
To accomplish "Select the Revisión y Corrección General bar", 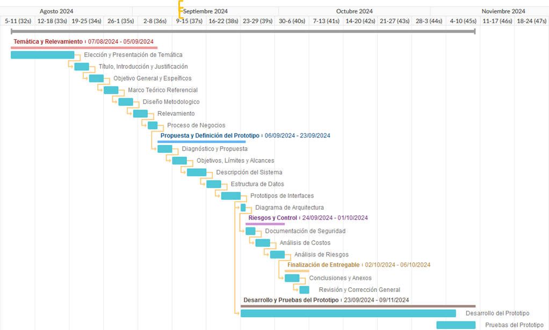I will (304, 290).
